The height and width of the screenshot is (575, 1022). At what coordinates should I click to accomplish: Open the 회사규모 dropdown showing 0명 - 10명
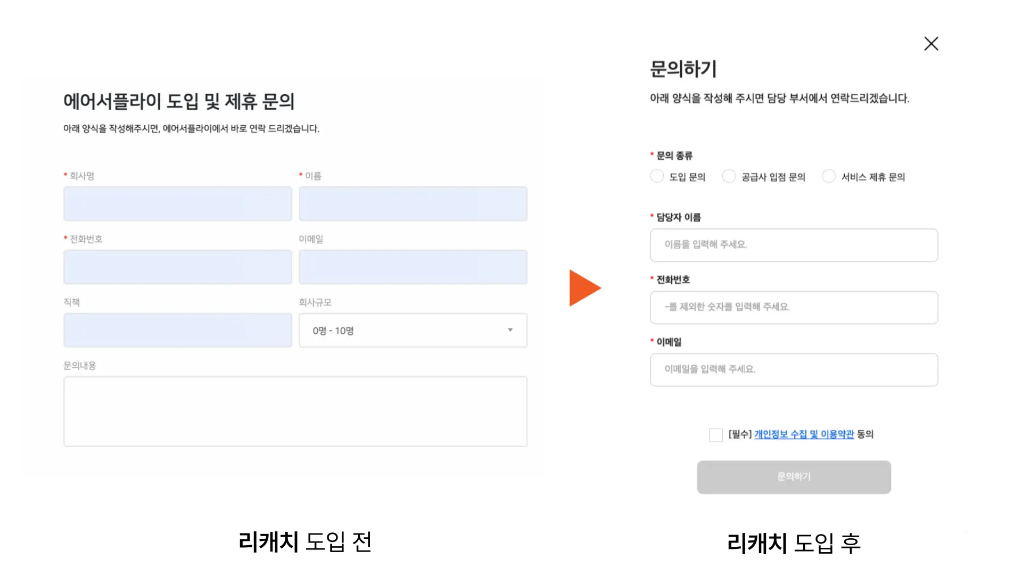[x=413, y=331]
